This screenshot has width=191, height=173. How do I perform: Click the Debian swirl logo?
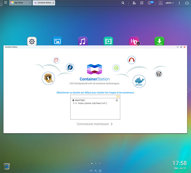[x=56, y=60]
